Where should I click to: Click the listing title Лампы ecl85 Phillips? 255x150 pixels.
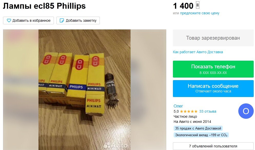(x=44, y=6)
